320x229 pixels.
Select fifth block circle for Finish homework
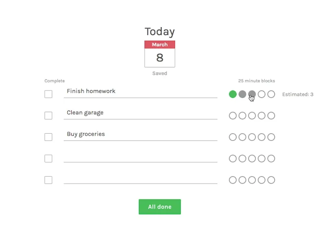[x=271, y=94]
